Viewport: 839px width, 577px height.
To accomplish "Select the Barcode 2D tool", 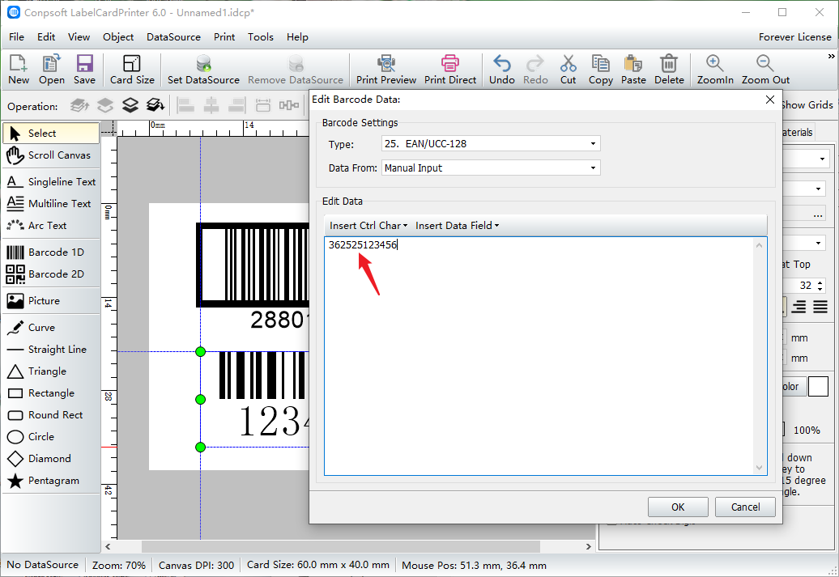I will coord(51,274).
